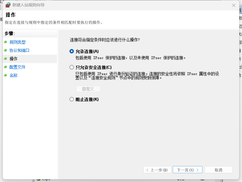Click the 步骤: sidebar header
The width and height of the screenshot is (242, 182).
(x=10, y=33)
